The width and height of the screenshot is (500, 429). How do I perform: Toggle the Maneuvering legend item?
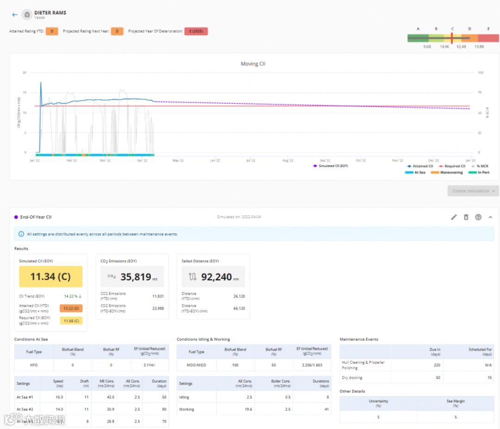[447, 172]
